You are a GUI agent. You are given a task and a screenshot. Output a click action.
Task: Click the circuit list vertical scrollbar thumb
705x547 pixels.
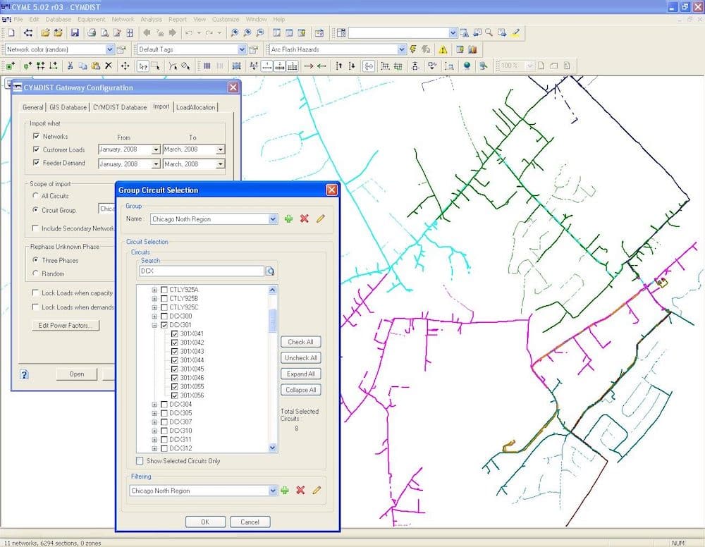tap(272, 321)
